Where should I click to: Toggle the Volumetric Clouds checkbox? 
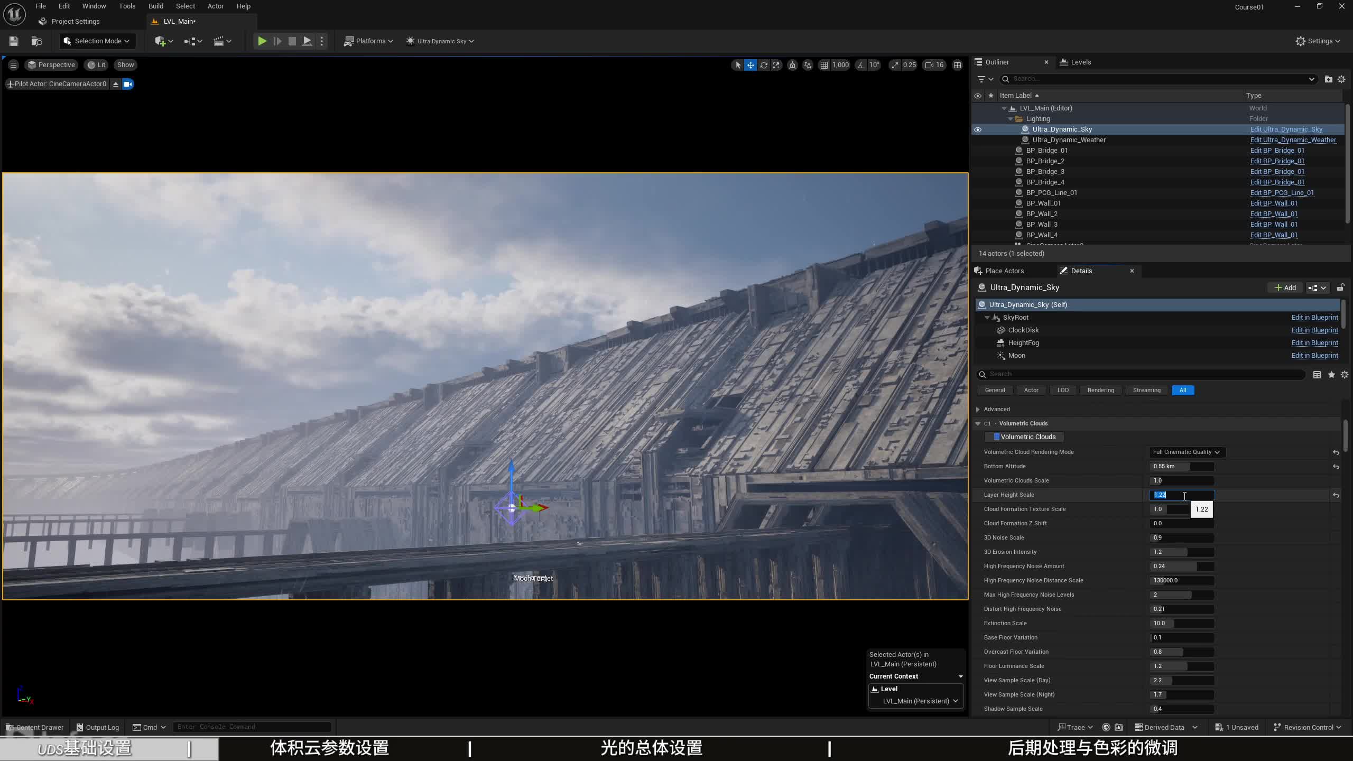tap(997, 437)
